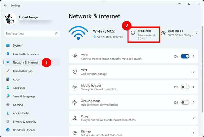Open the VPN row chevron
Image resolution: width=204 pixels, height=137 pixels.
click(194, 72)
